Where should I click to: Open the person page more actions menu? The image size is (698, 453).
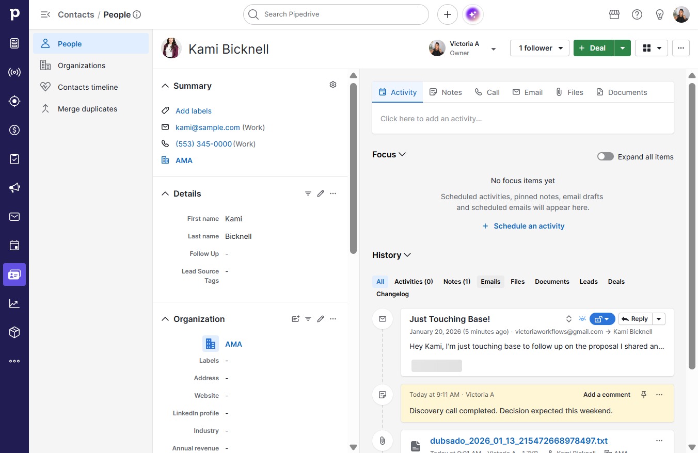[681, 48]
